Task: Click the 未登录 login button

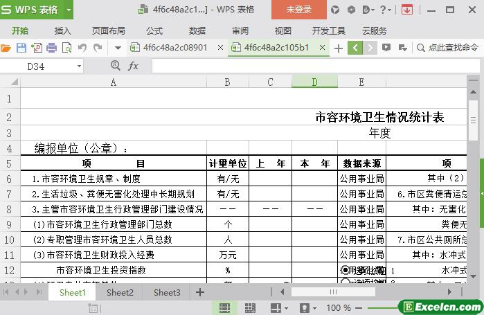Action: click(x=299, y=10)
